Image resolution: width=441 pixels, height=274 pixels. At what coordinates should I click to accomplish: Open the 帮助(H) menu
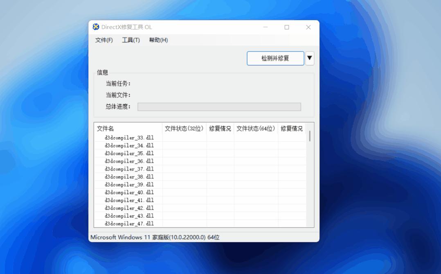tap(158, 40)
